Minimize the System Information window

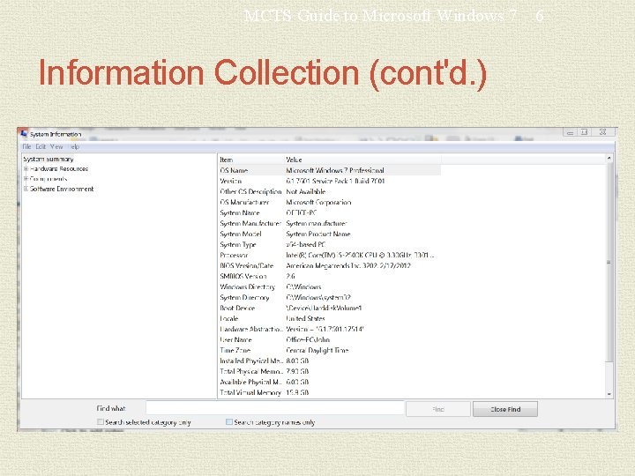pos(570,132)
